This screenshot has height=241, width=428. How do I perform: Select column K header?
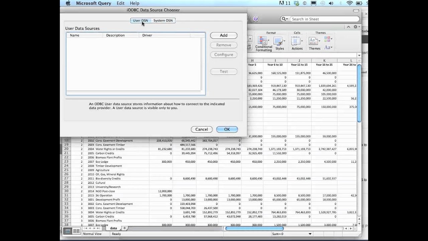pyautogui.click(x=324, y=61)
